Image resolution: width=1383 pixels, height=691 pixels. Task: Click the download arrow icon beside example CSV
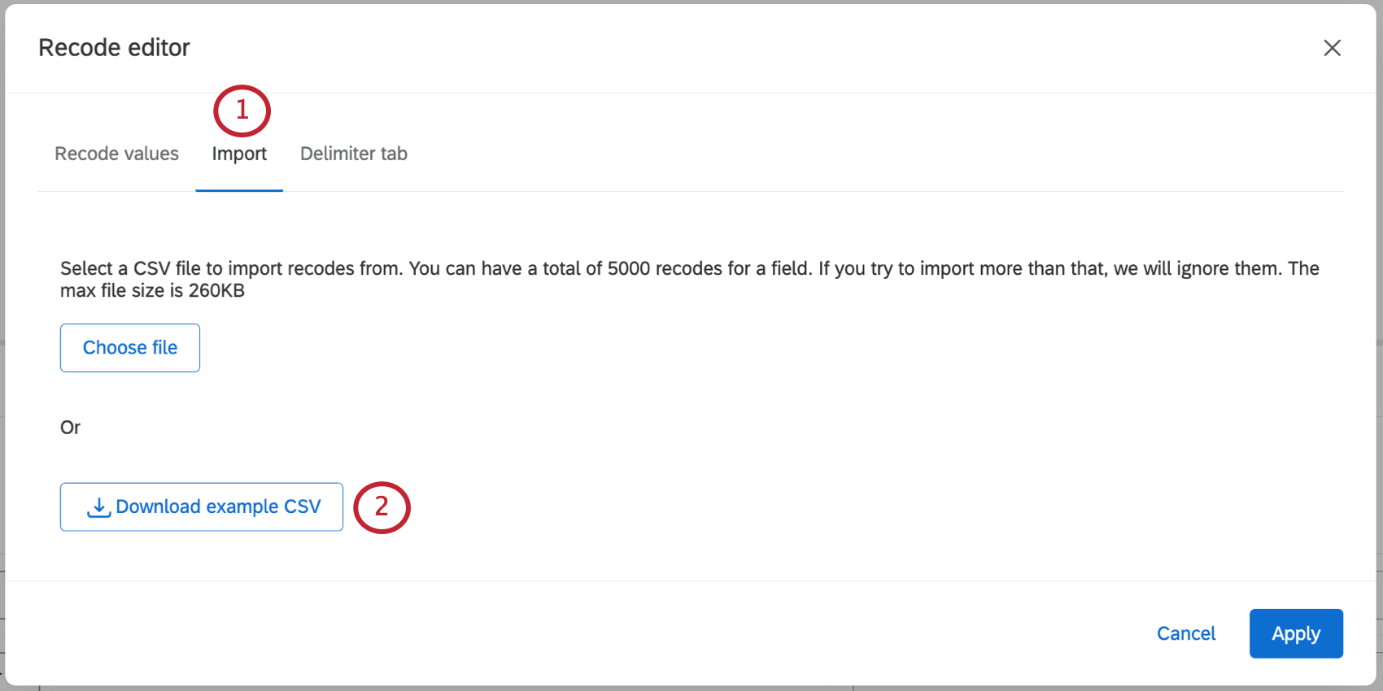pyautogui.click(x=98, y=506)
